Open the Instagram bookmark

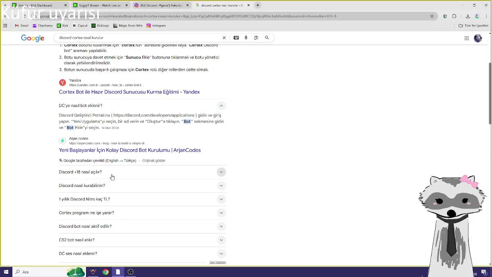[156, 26]
